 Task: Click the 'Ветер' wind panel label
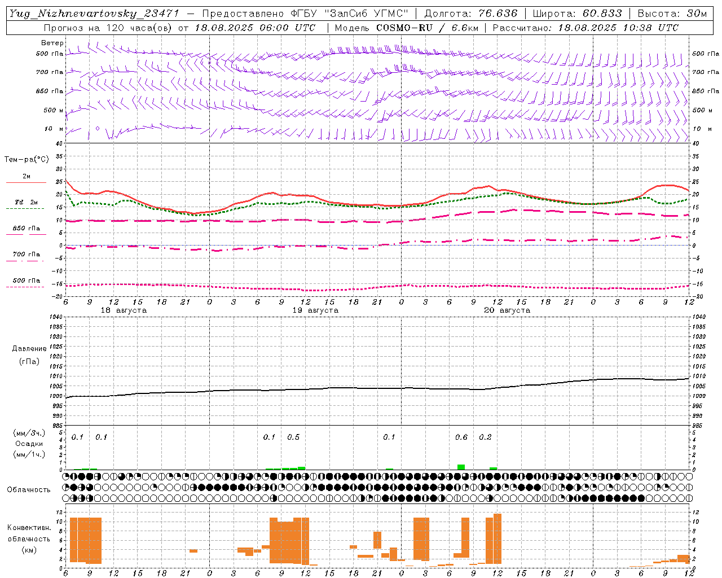52,43
